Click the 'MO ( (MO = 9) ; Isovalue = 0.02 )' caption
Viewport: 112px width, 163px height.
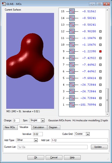coord(23,111)
